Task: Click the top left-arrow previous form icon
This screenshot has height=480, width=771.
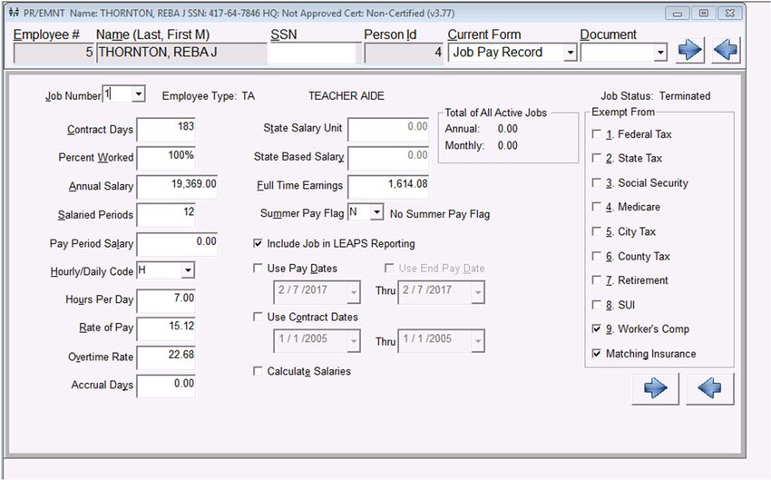Action: tap(726, 51)
